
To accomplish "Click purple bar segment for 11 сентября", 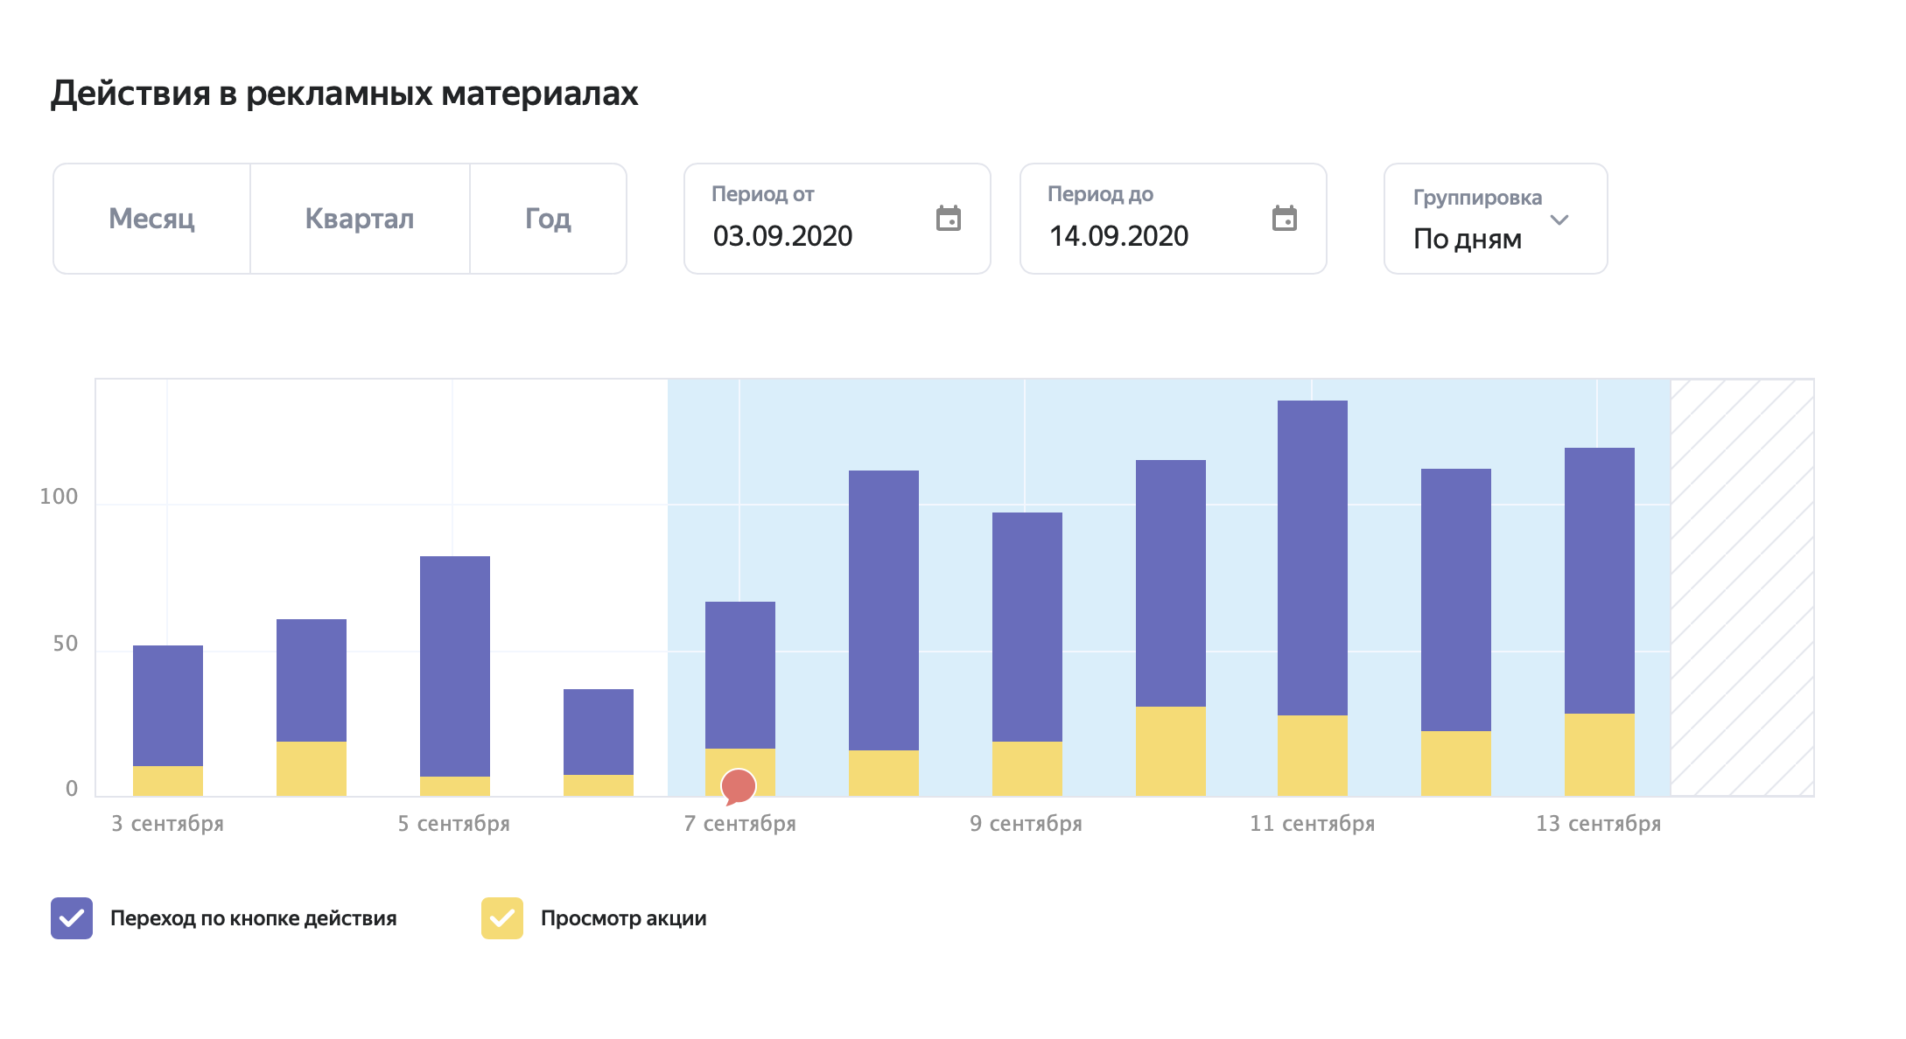I will pyautogui.click(x=1313, y=558).
